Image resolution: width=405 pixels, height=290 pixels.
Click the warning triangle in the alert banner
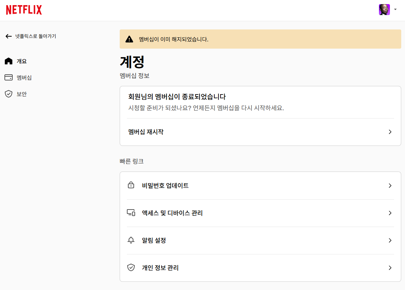click(129, 39)
